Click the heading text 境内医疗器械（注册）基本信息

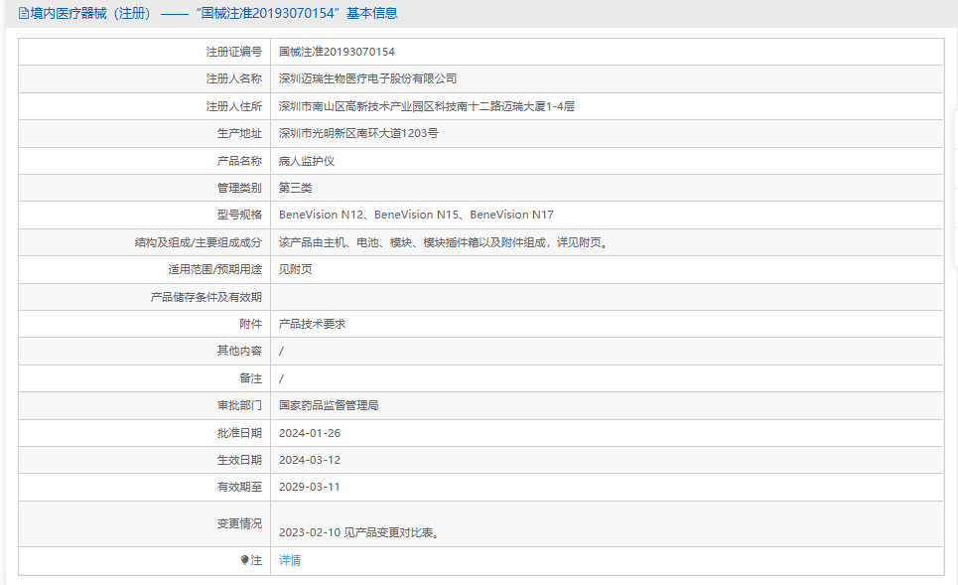point(213,14)
